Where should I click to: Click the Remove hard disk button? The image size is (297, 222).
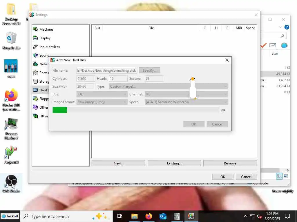click(230, 163)
